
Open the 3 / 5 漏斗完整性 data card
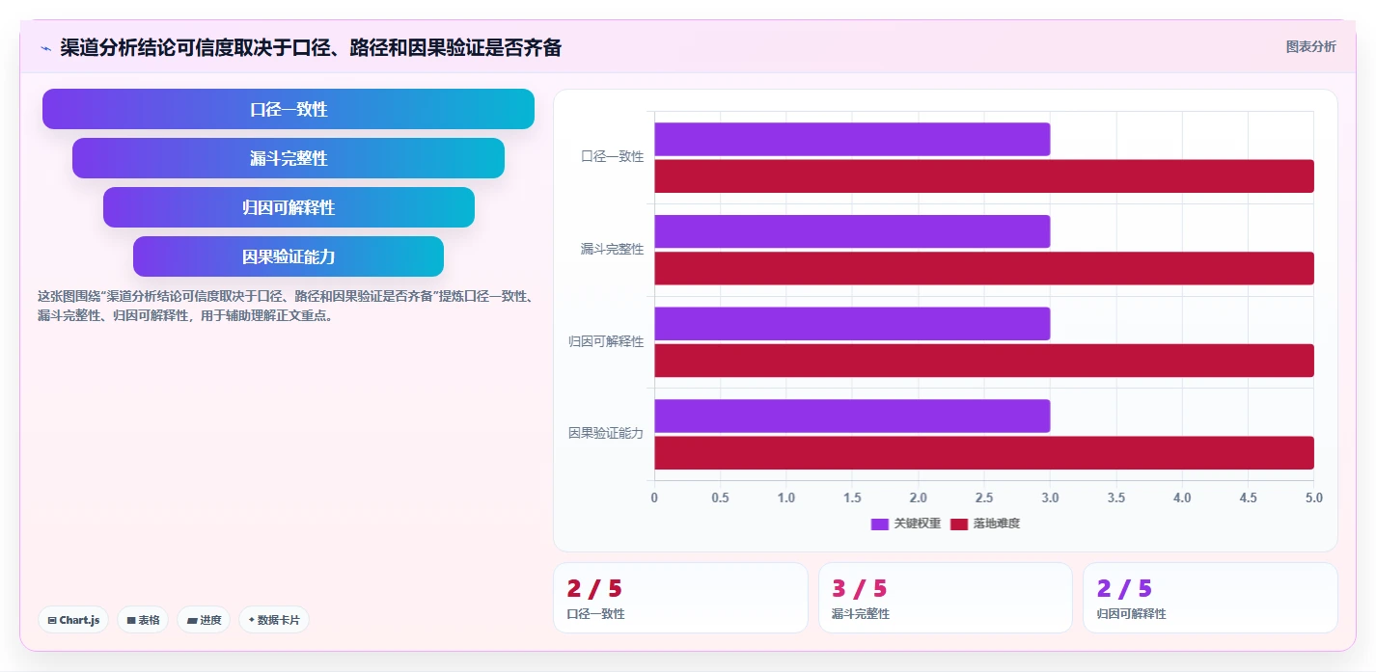click(946, 598)
